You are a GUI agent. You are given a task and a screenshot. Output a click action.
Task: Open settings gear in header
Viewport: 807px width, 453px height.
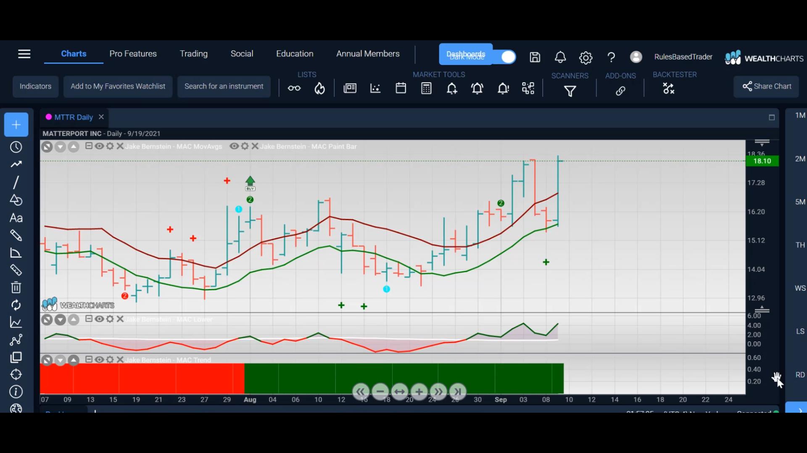point(585,57)
